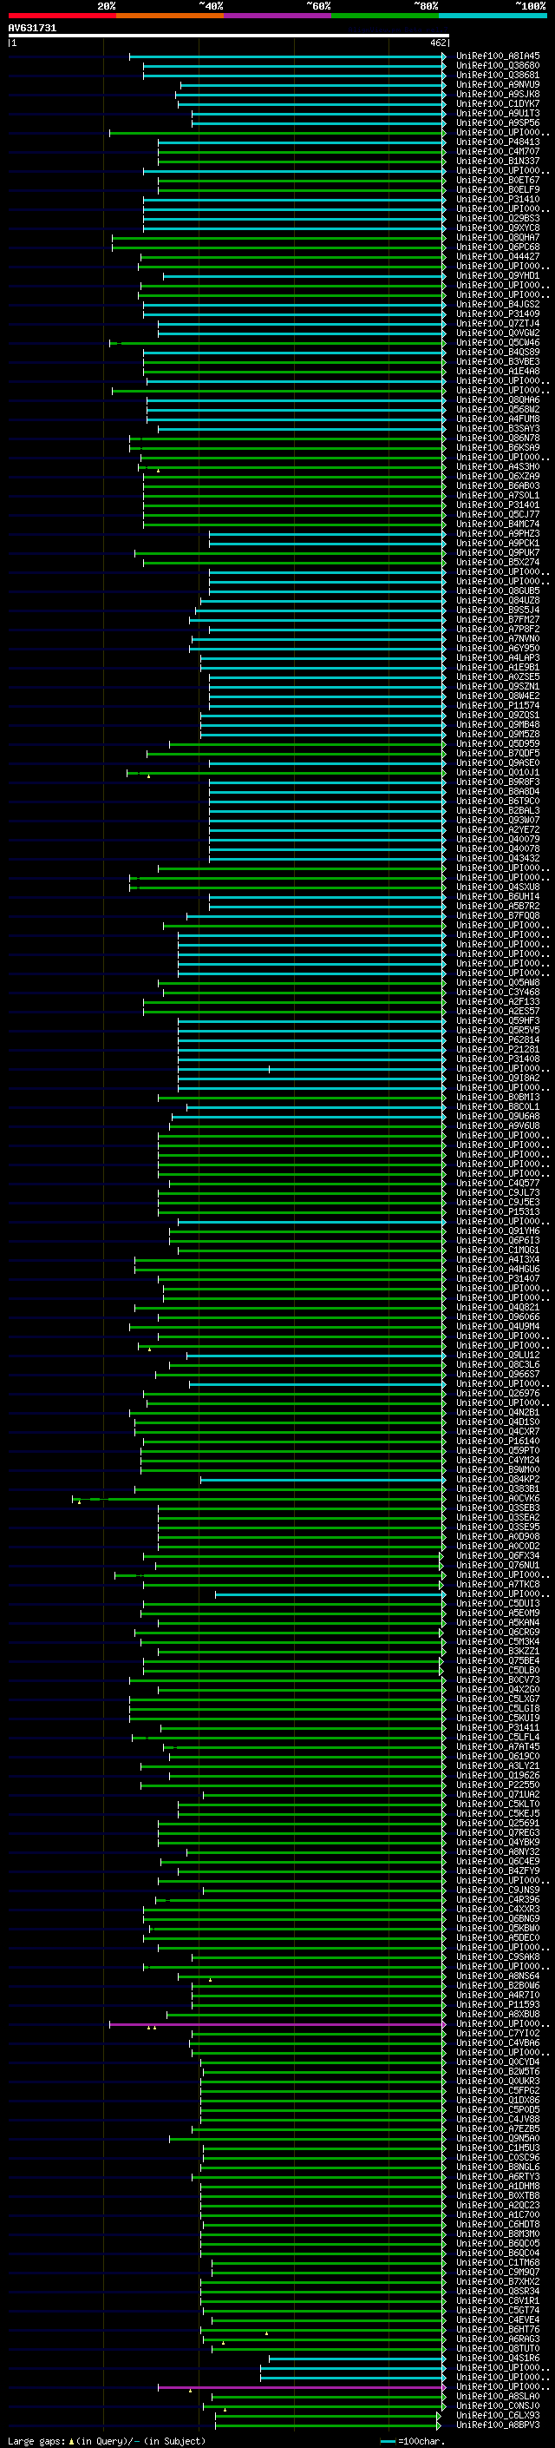Select the label UniRef100_P31401

497,505
